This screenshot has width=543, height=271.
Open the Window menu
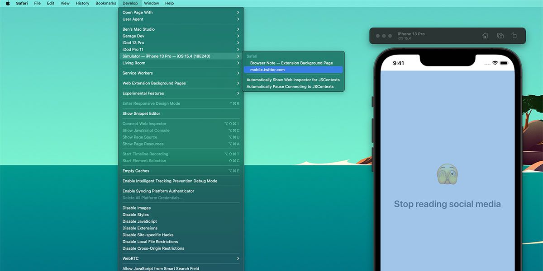pos(152,3)
